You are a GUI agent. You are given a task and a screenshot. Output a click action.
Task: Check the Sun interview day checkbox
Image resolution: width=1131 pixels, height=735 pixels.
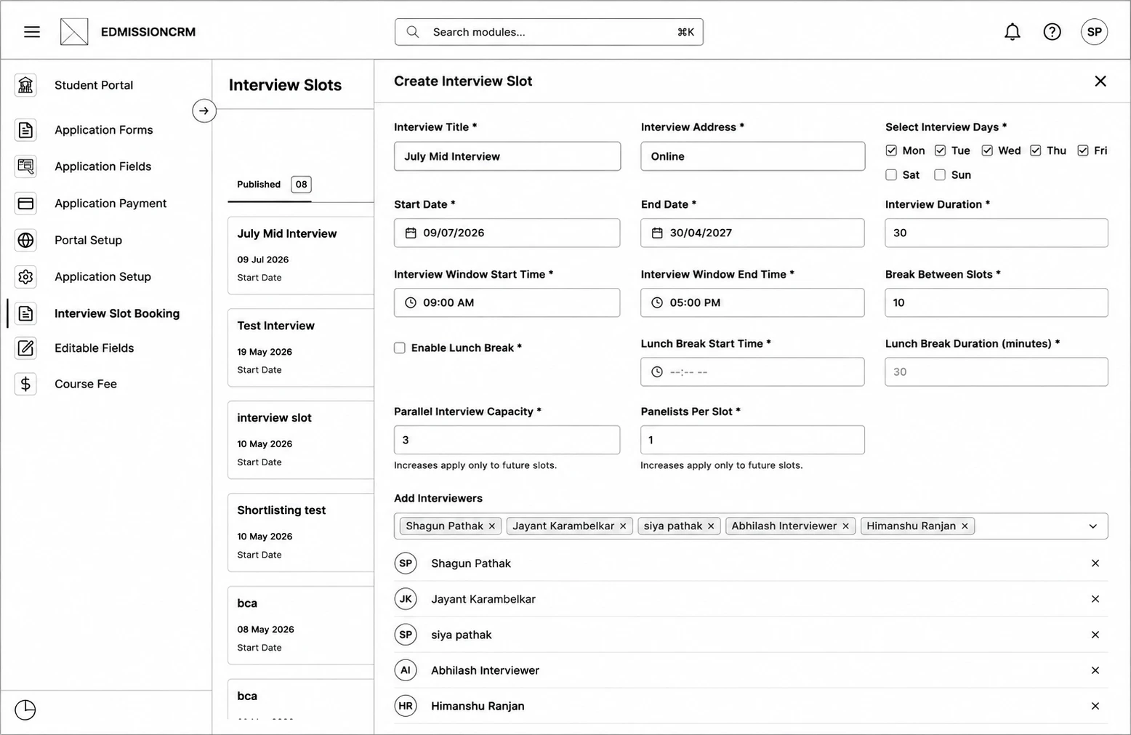(x=940, y=174)
